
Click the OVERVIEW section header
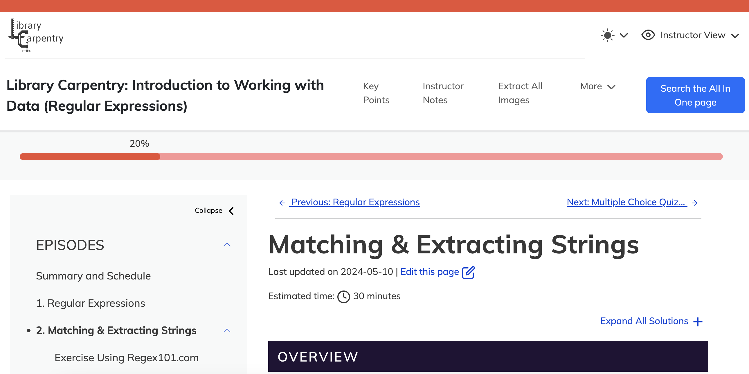tap(488, 357)
